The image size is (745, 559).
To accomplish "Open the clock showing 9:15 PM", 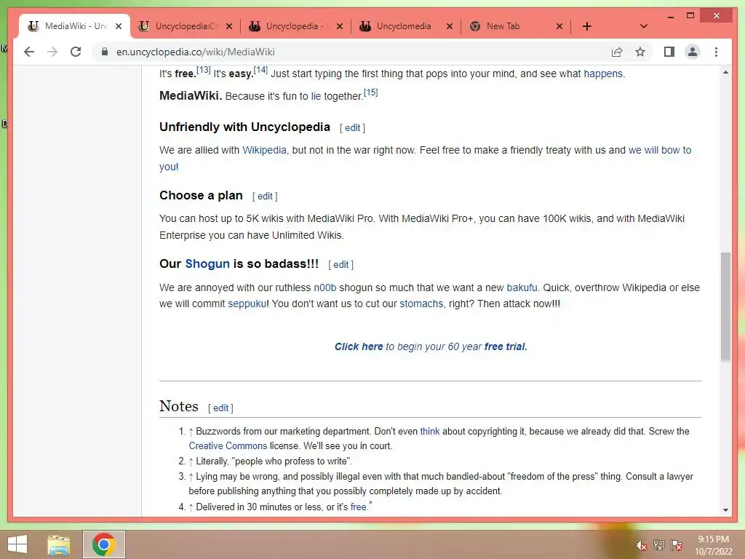I will [x=713, y=545].
